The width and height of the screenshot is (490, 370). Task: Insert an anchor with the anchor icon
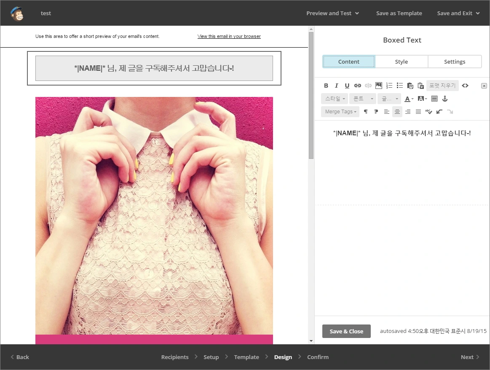click(x=445, y=99)
